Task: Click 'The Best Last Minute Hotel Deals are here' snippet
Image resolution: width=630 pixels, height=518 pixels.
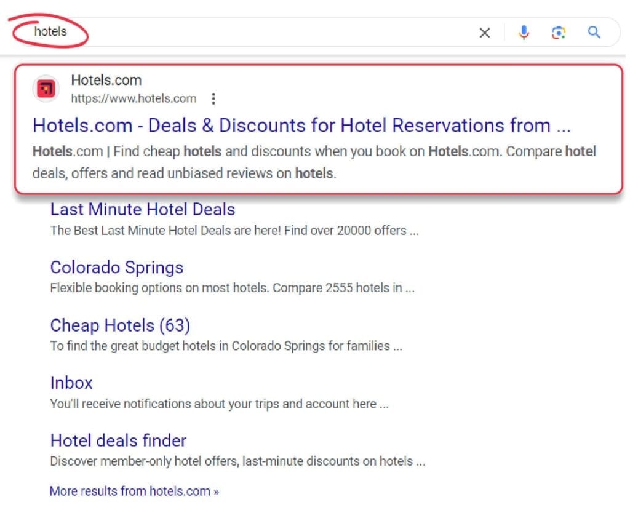Action: coord(234,231)
